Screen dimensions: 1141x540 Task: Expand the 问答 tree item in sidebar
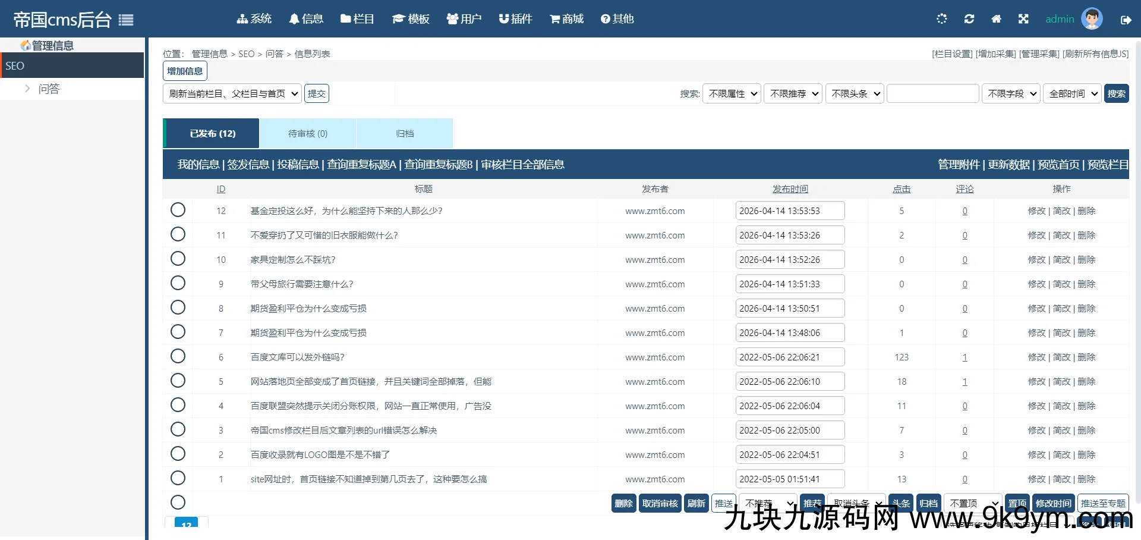pos(27,89)
